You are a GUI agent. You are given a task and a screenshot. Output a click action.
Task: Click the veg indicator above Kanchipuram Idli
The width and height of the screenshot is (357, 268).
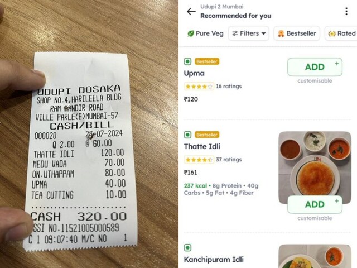click(187, 247)
